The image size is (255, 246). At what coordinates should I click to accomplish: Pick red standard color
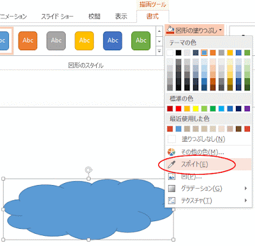[178, 109]
